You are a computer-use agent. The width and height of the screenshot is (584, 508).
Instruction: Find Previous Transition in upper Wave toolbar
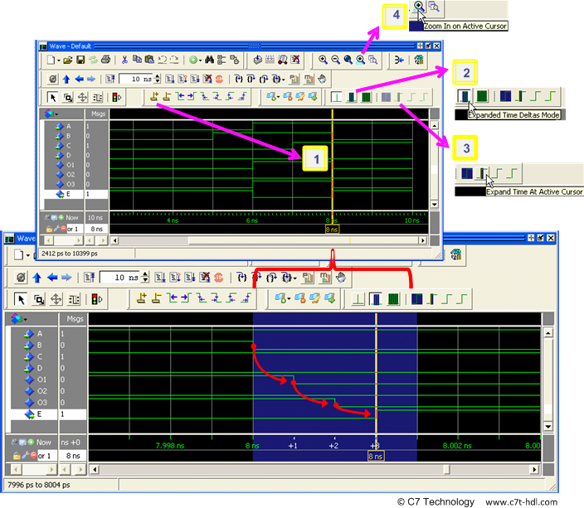tap(180, 97)
